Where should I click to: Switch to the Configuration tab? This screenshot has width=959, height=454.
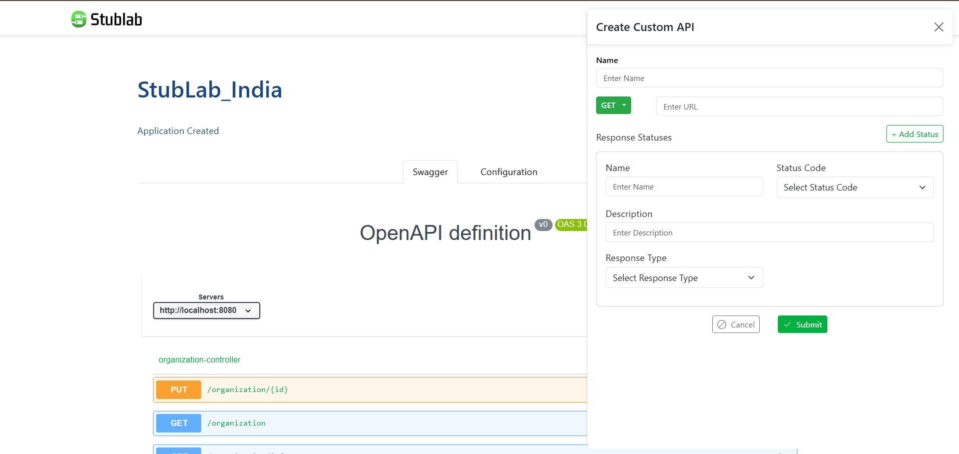coord(509,172)
